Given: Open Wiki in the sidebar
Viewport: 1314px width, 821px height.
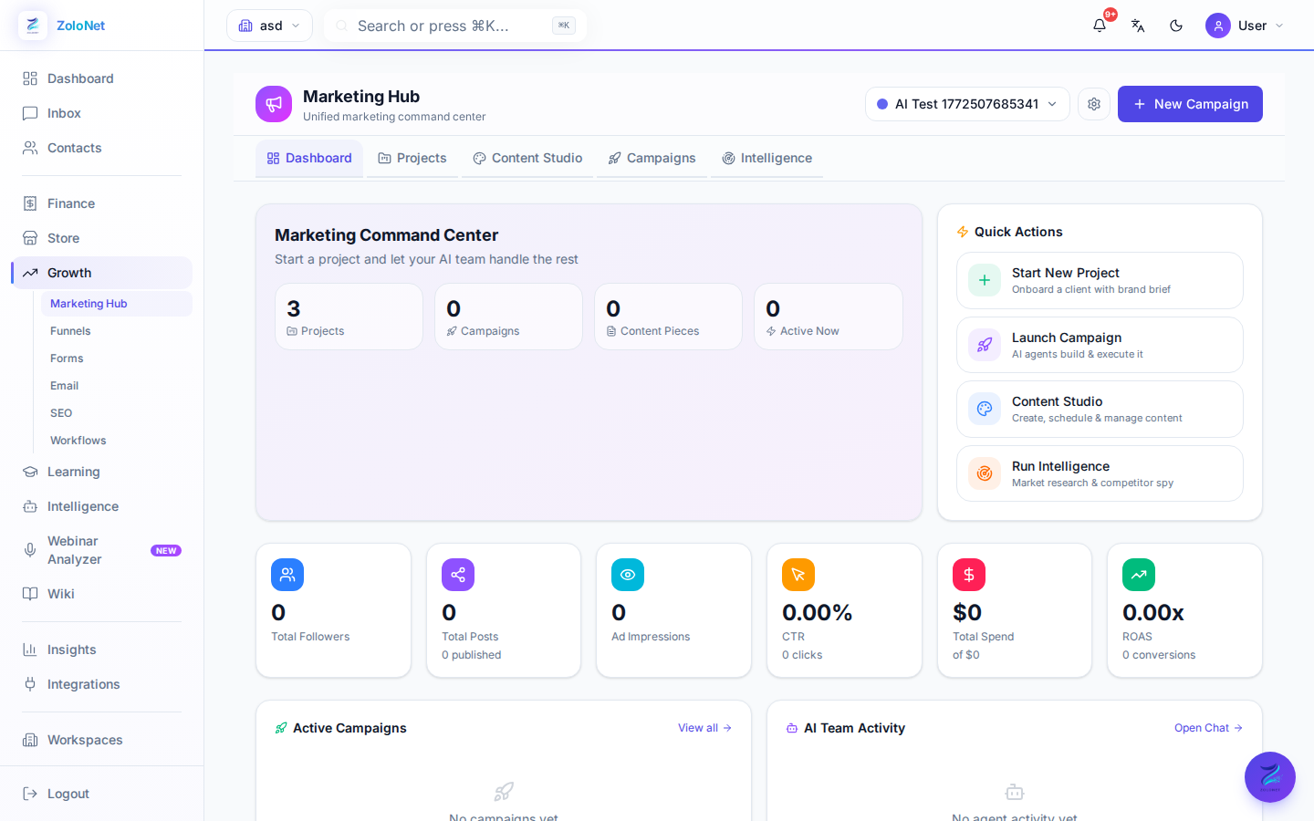Looking at the screenshot, I should [101, 594].
